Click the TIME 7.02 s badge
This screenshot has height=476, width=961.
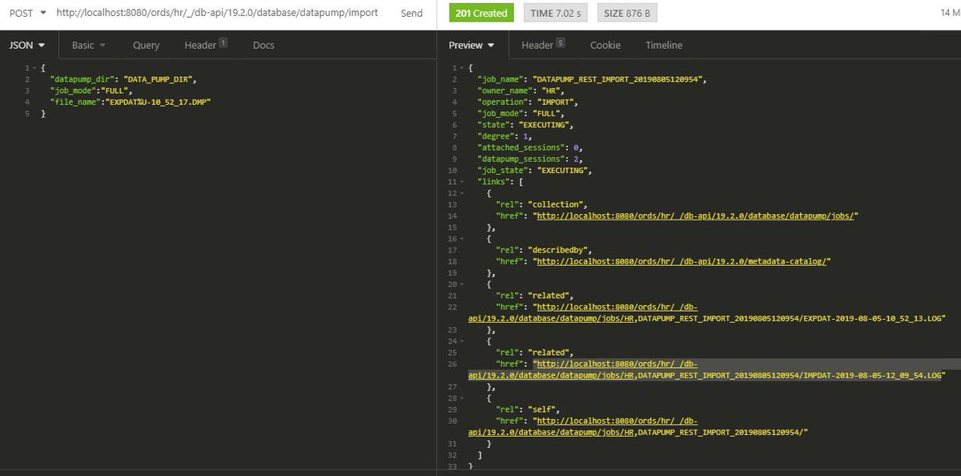pyautogui.click(x=555, y=14)
